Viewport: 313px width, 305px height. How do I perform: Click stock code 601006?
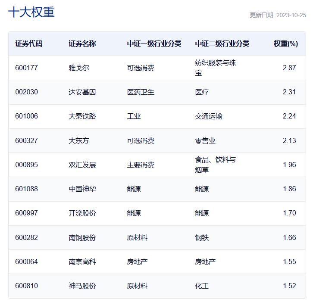pyautogui.click(x=27, y=116)
